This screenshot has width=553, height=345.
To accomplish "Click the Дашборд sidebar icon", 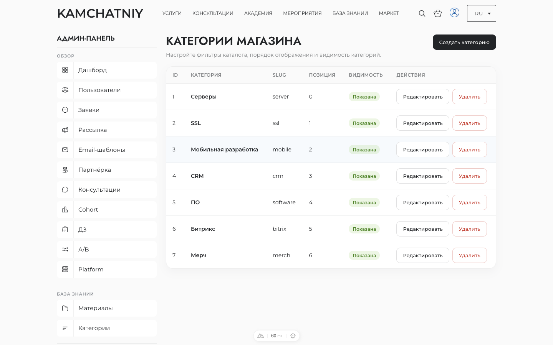I will [x=65, y=70].
